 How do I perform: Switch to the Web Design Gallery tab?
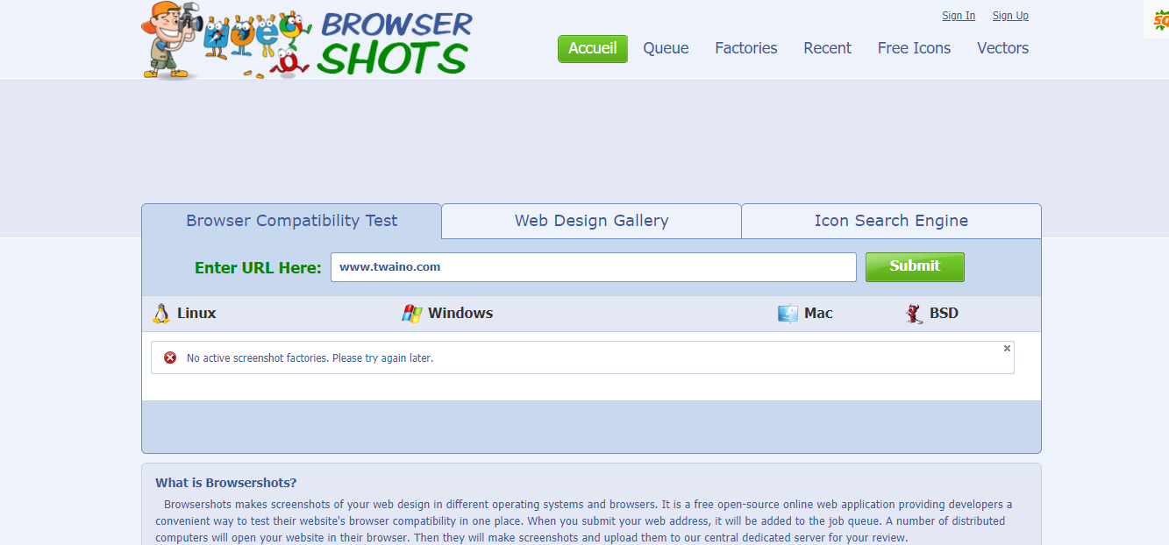[x=591, y=221]
